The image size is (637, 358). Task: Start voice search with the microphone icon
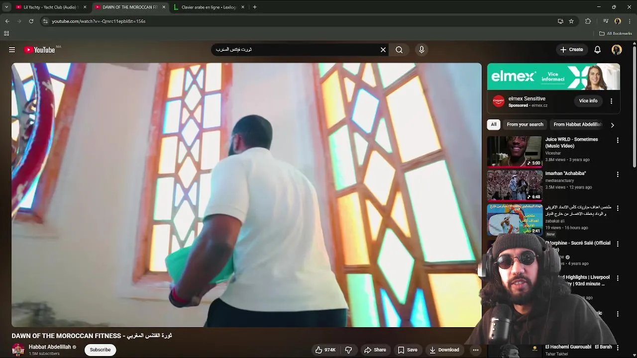pos(422,50)
